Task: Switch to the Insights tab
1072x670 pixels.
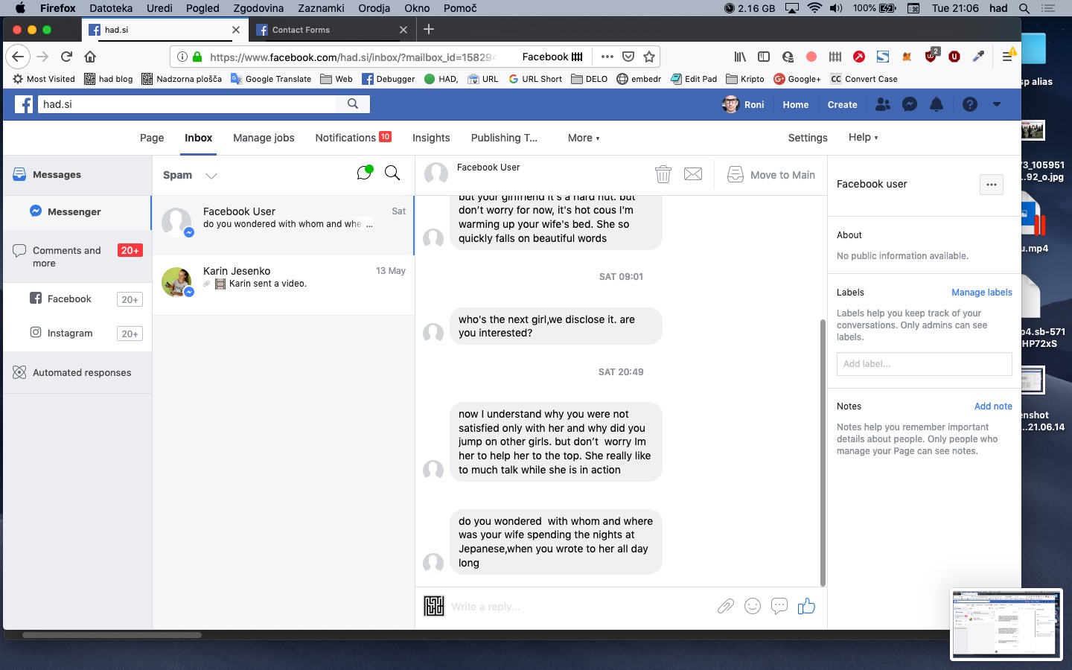Action: click(431, 138)
